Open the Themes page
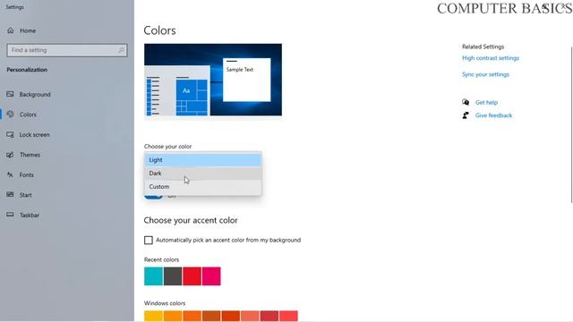 [30, 155]
